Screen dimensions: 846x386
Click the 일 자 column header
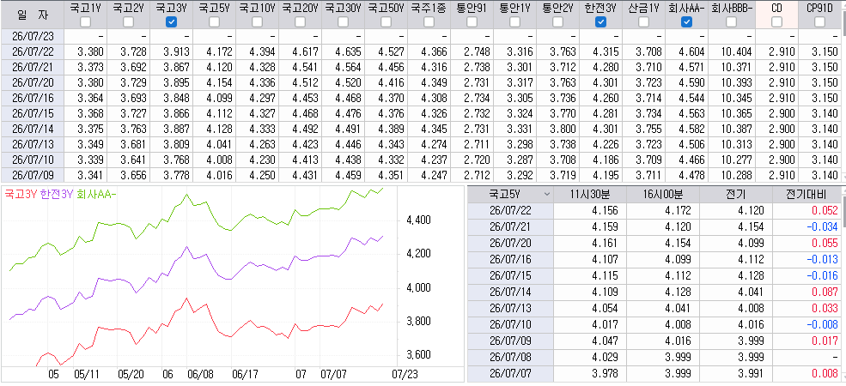pos(32,15)
